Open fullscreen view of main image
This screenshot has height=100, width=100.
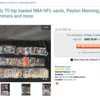[45, 78]
